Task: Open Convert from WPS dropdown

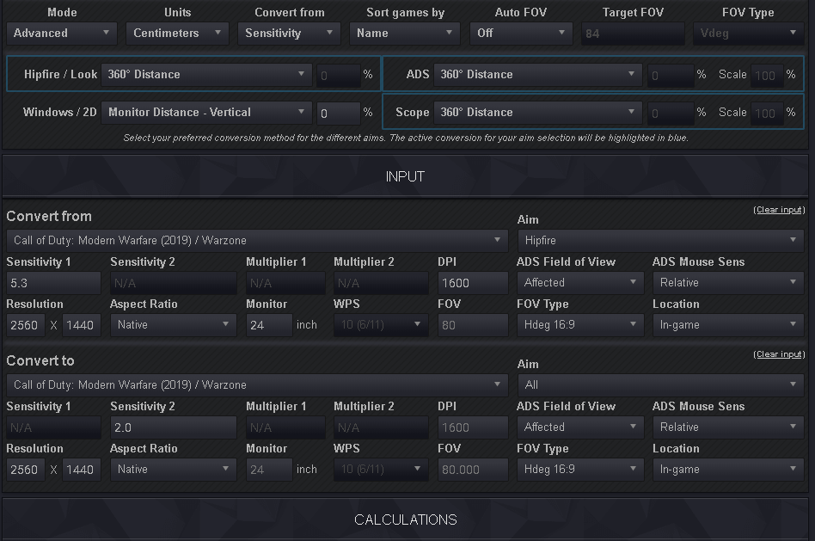Action: (x=381, y=325)
